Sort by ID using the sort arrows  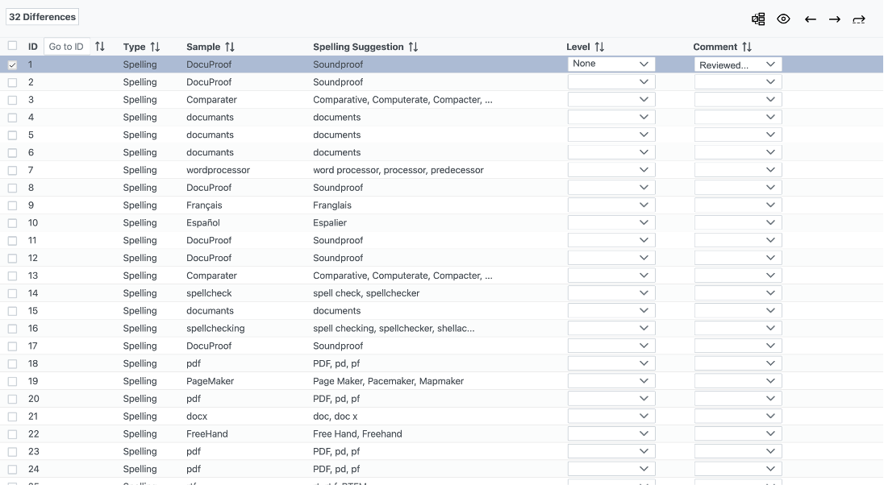[x=100, y=47]
